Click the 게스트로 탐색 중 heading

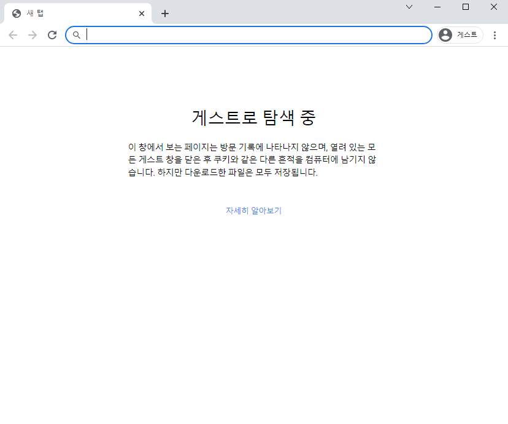[253, 117]
